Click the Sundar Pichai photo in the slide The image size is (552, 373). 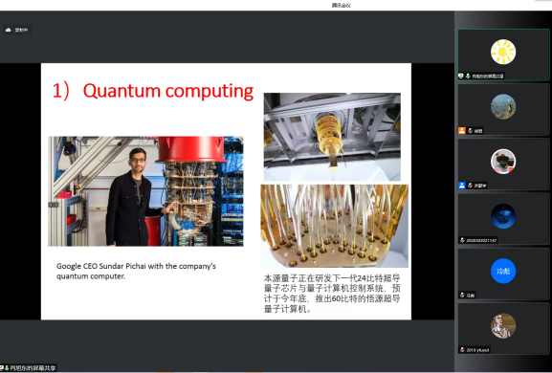pos(145,191)
